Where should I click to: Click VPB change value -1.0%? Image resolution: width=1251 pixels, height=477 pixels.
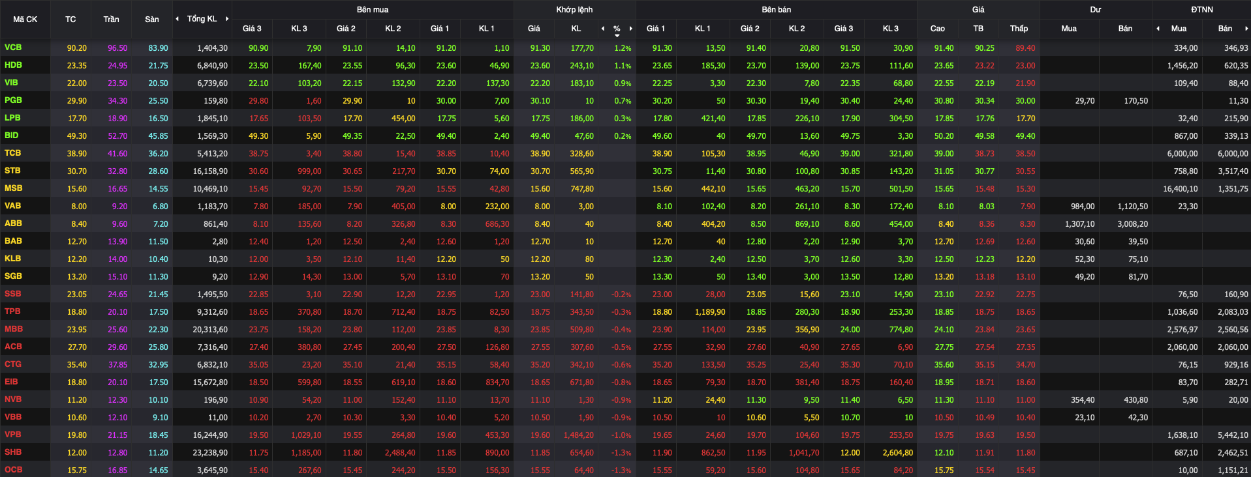(621, 435)
